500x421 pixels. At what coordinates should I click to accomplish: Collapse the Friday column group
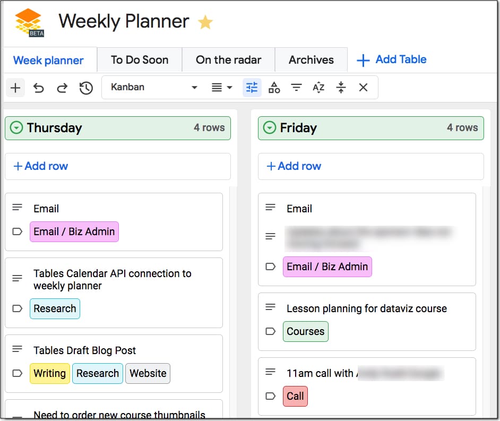tap(270, 127)
